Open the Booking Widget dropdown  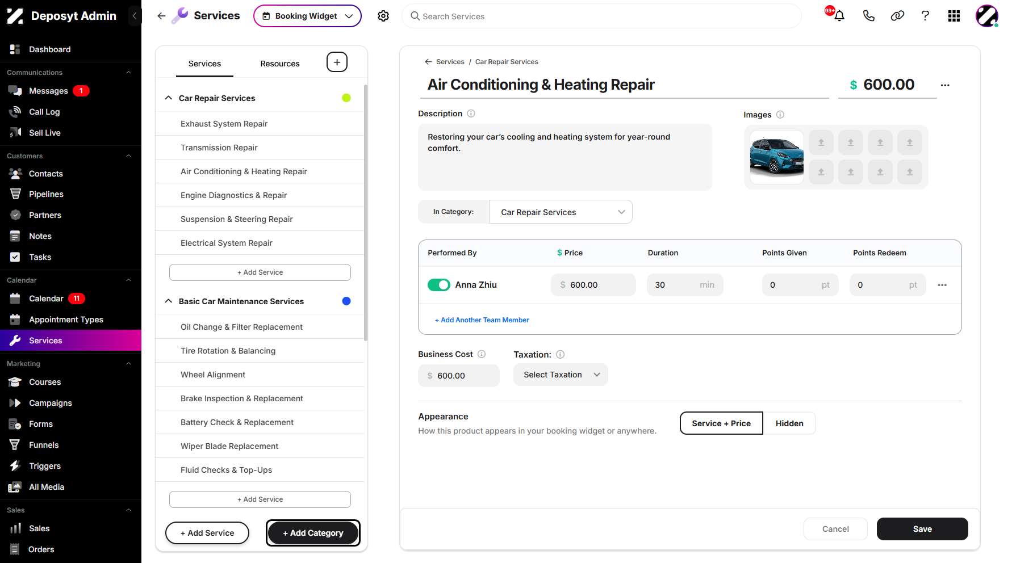(x=307, y=16)
